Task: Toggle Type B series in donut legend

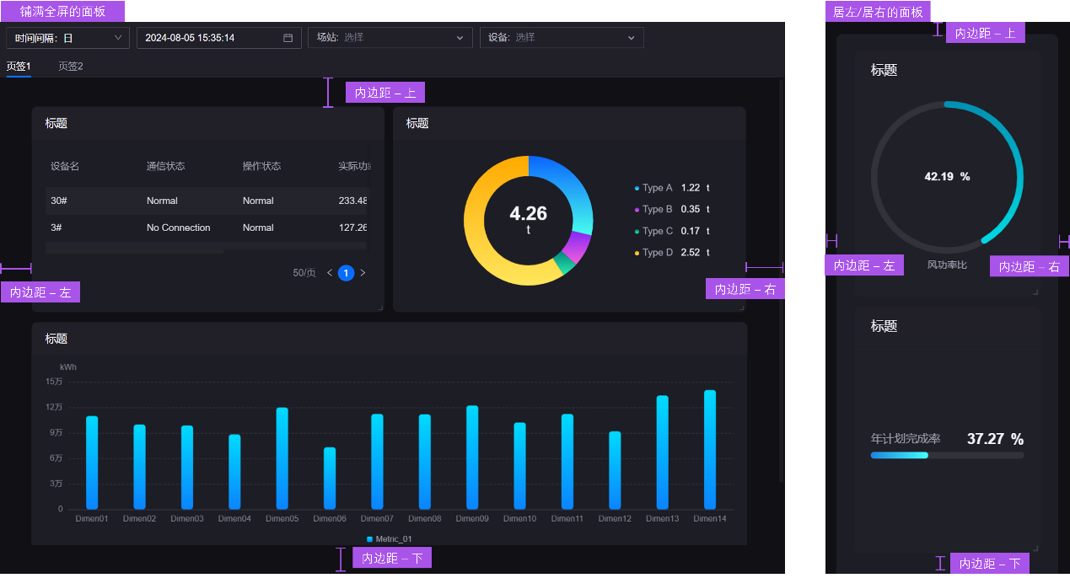Action: [656, 209]
